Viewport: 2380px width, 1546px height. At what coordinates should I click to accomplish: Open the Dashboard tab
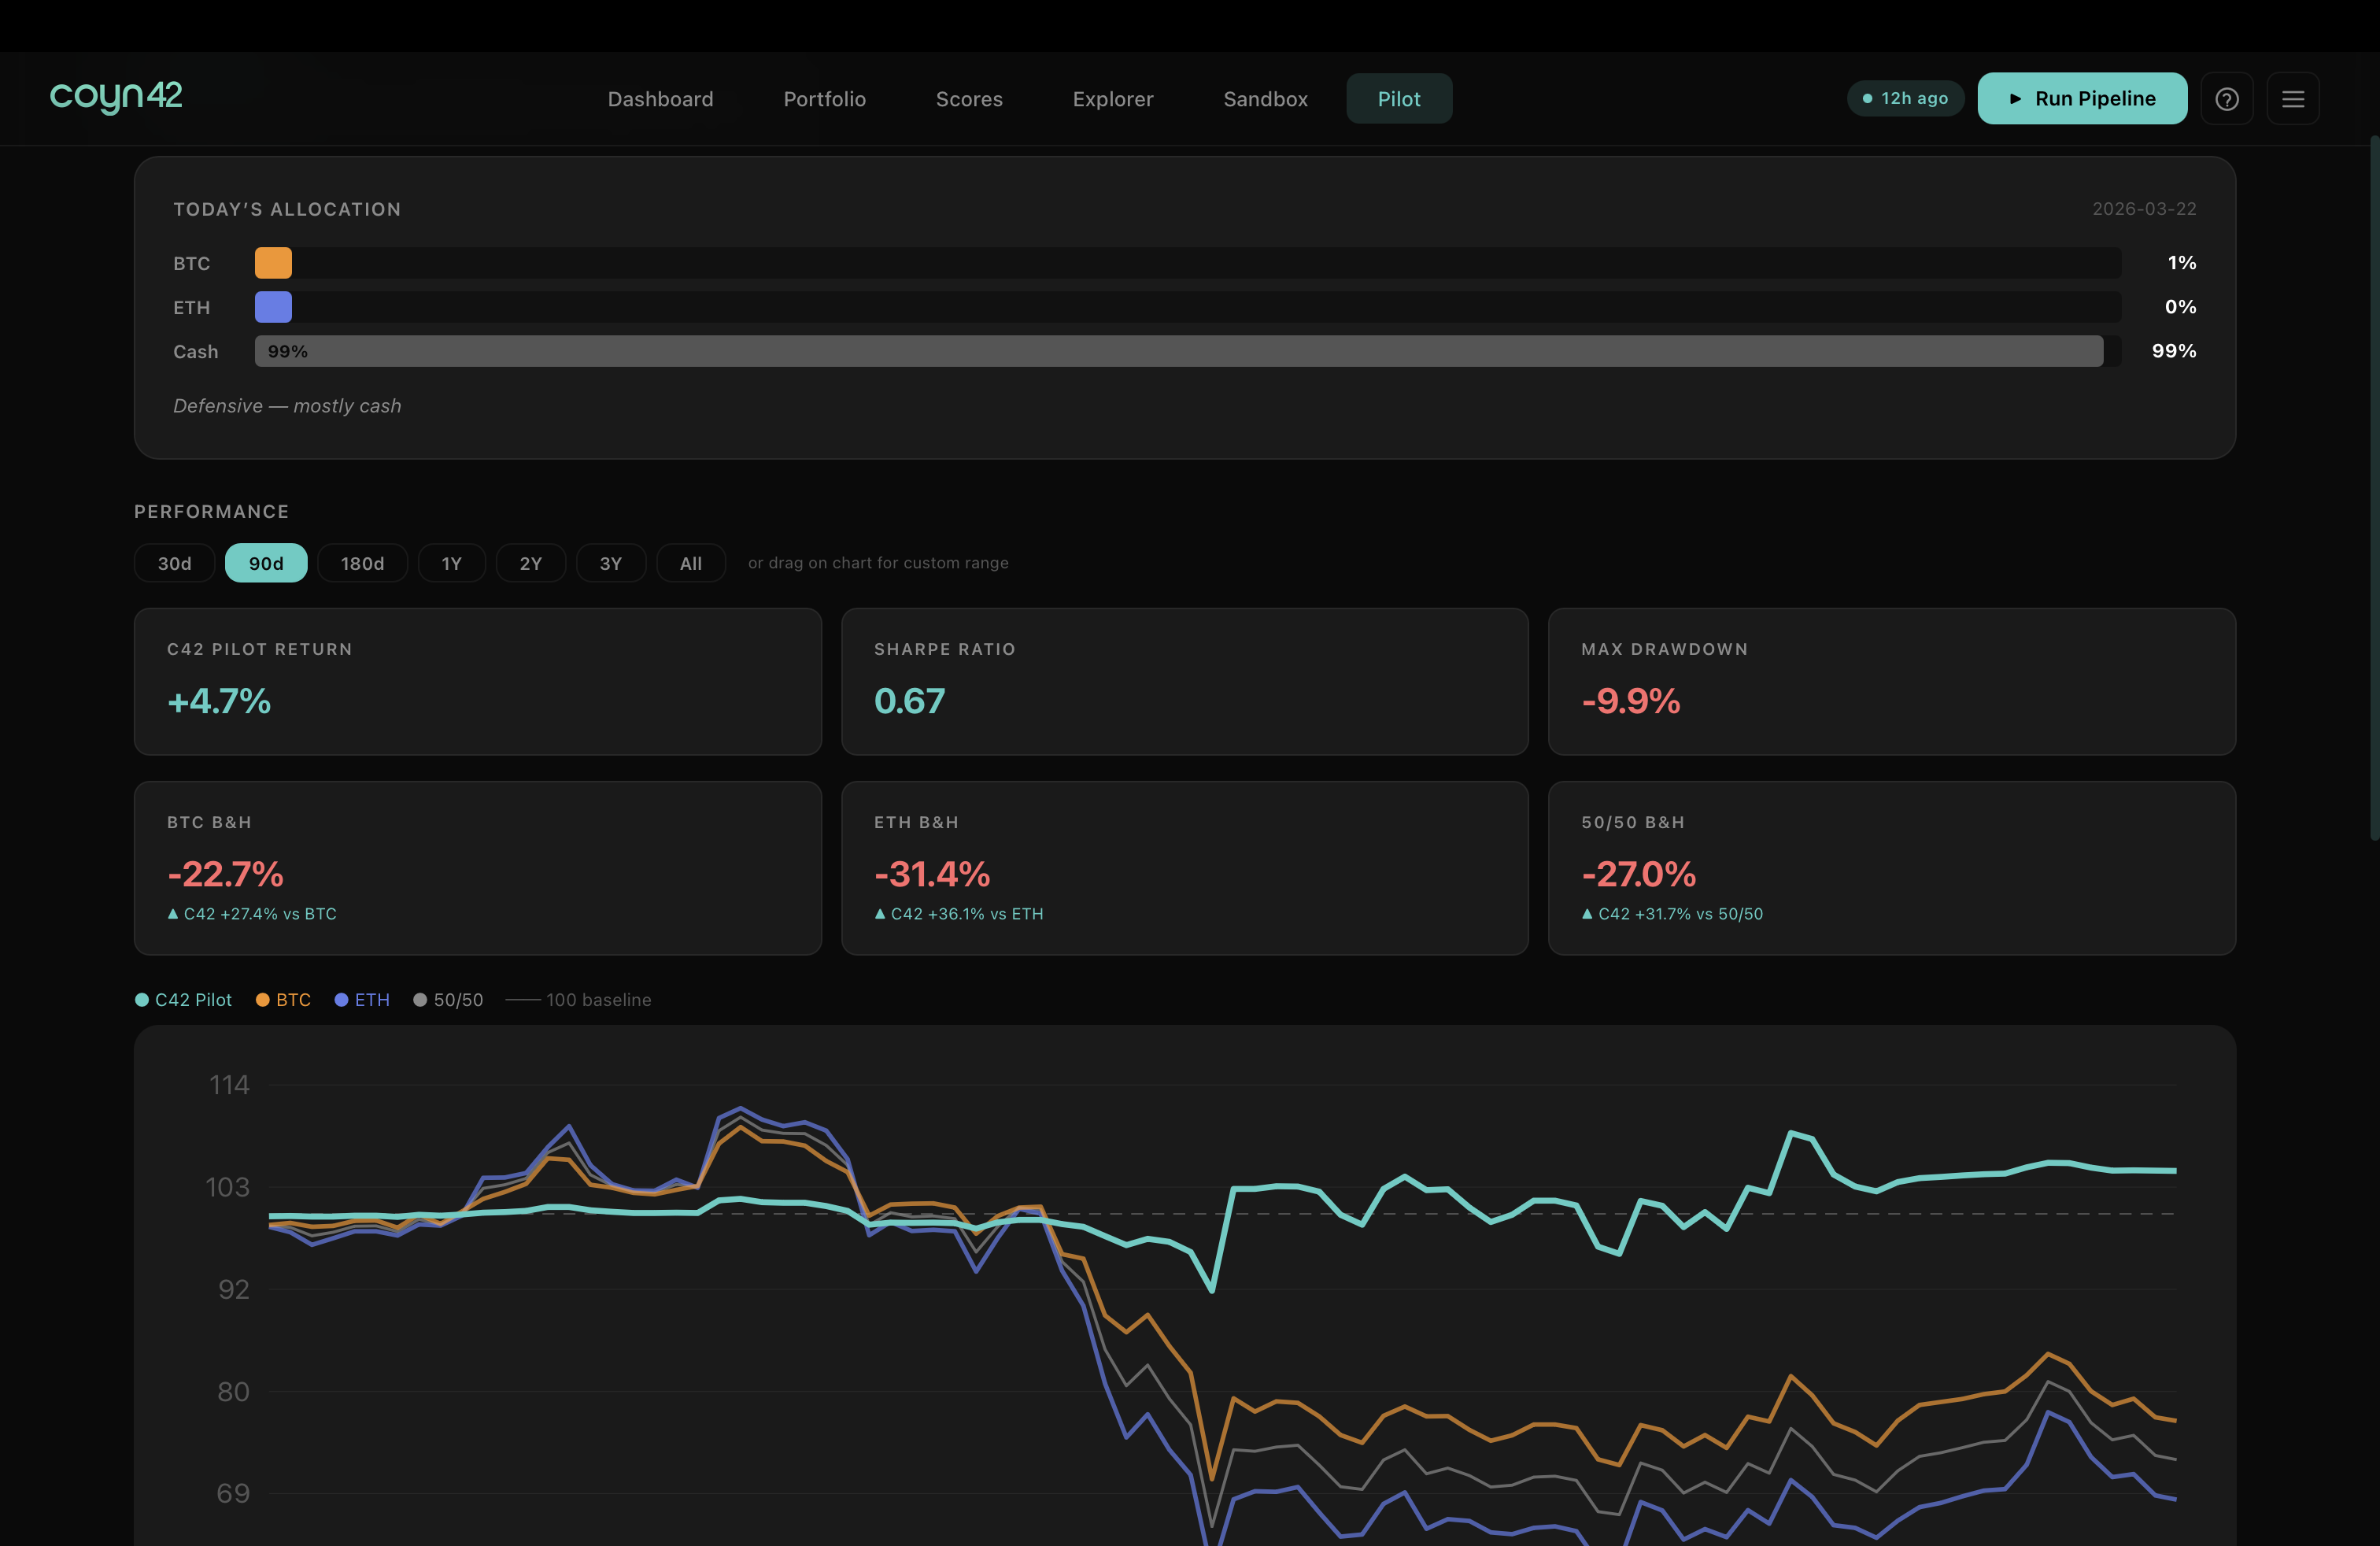point(660,99)
